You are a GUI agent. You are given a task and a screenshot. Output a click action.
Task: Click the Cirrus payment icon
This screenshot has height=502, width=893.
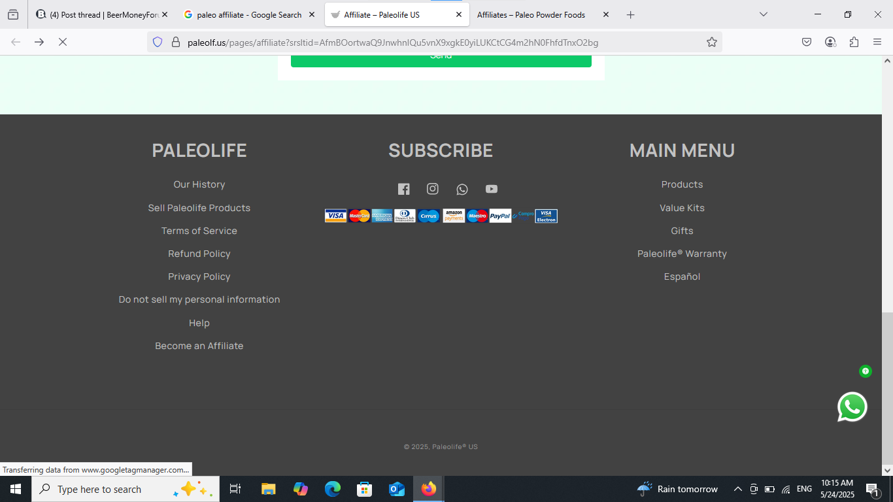428,216
